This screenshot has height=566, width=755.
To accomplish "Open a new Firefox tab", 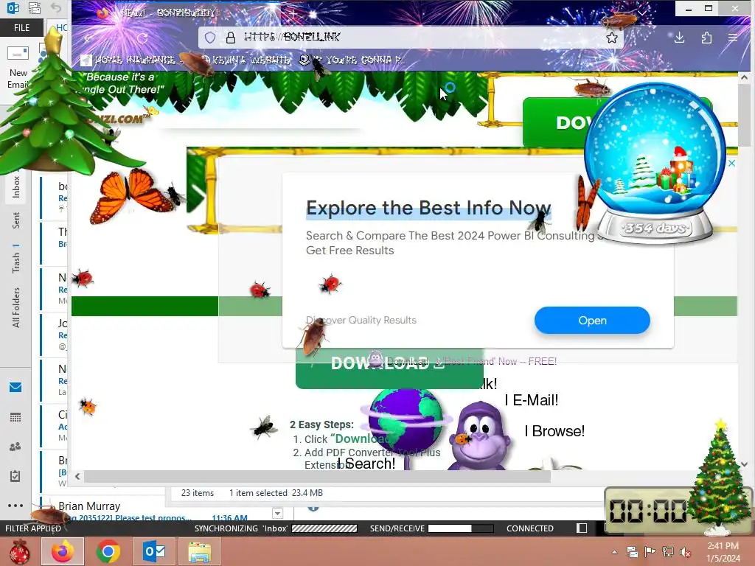I will pos(293,13).
